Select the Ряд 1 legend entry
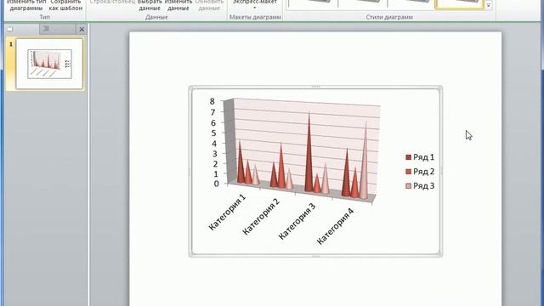 click(x=420, y=157)
